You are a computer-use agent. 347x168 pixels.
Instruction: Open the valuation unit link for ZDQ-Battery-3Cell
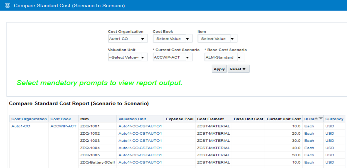click(140, 163)
